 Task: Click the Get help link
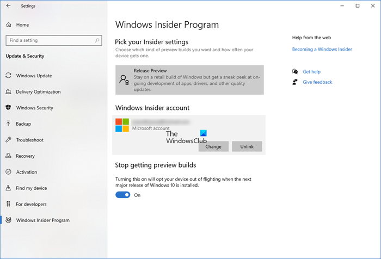311,72
